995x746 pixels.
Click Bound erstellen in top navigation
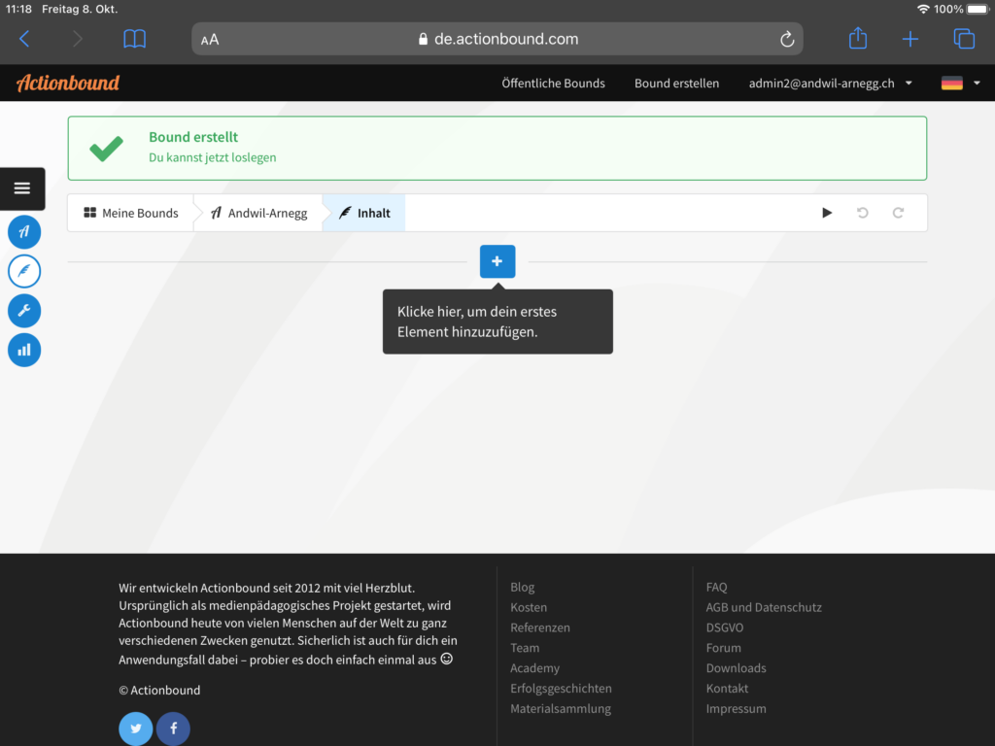[676, 84]
